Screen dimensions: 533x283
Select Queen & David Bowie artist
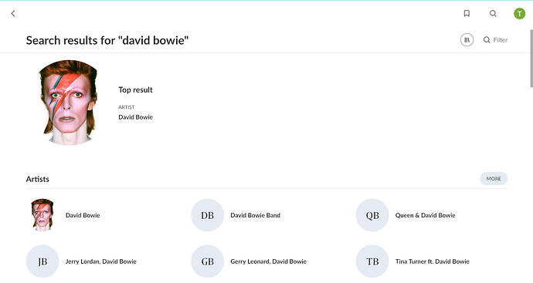[425, 215]
